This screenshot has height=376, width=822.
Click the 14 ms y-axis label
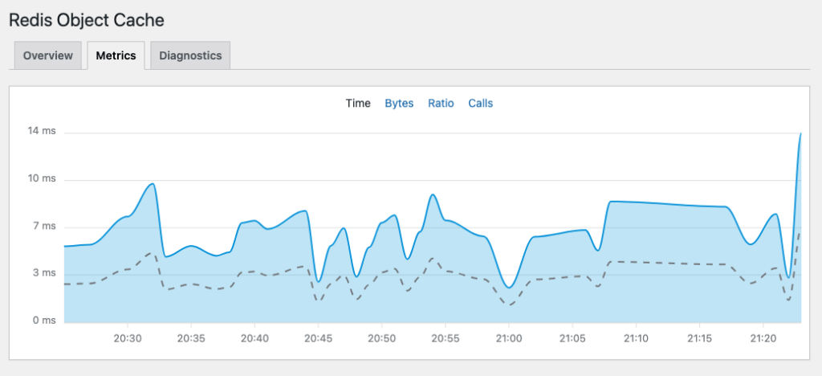(42, 133)
